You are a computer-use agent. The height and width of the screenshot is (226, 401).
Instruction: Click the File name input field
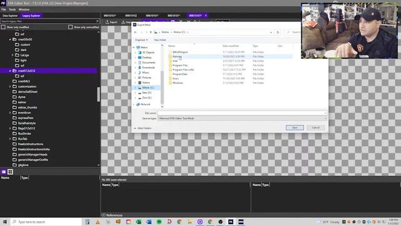(242, 113)
